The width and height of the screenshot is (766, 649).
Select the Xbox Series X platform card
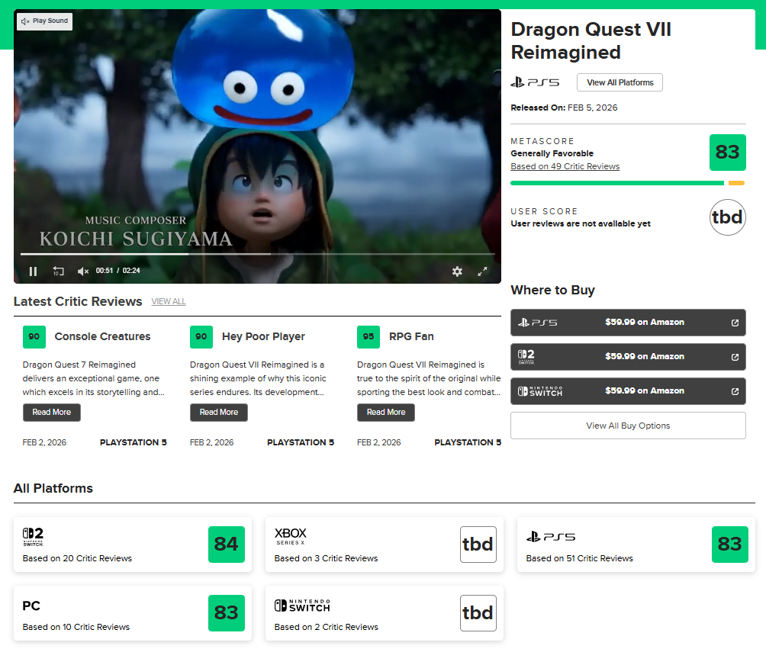(384, 545)
